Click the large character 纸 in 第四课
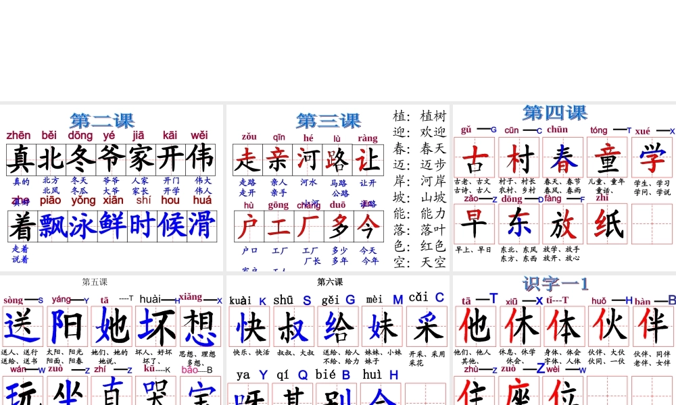The image size is (676, 405). (x=608, y=224)
